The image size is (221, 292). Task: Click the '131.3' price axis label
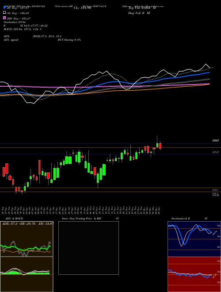pyautogui.click(x=215, y=190)
